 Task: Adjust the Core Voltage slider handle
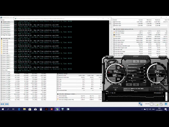pos(128,66)
